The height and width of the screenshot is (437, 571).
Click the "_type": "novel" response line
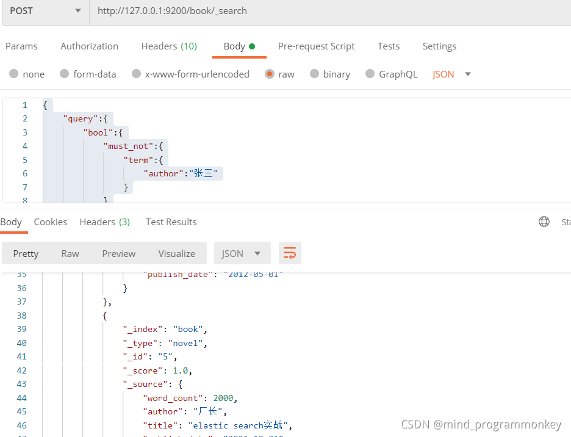[x=165, y=343]
